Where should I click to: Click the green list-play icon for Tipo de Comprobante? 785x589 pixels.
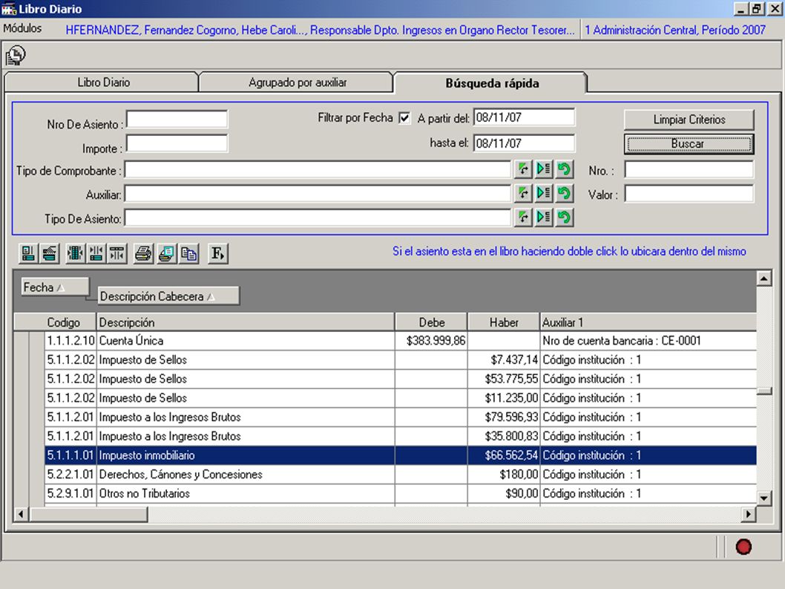544,169
